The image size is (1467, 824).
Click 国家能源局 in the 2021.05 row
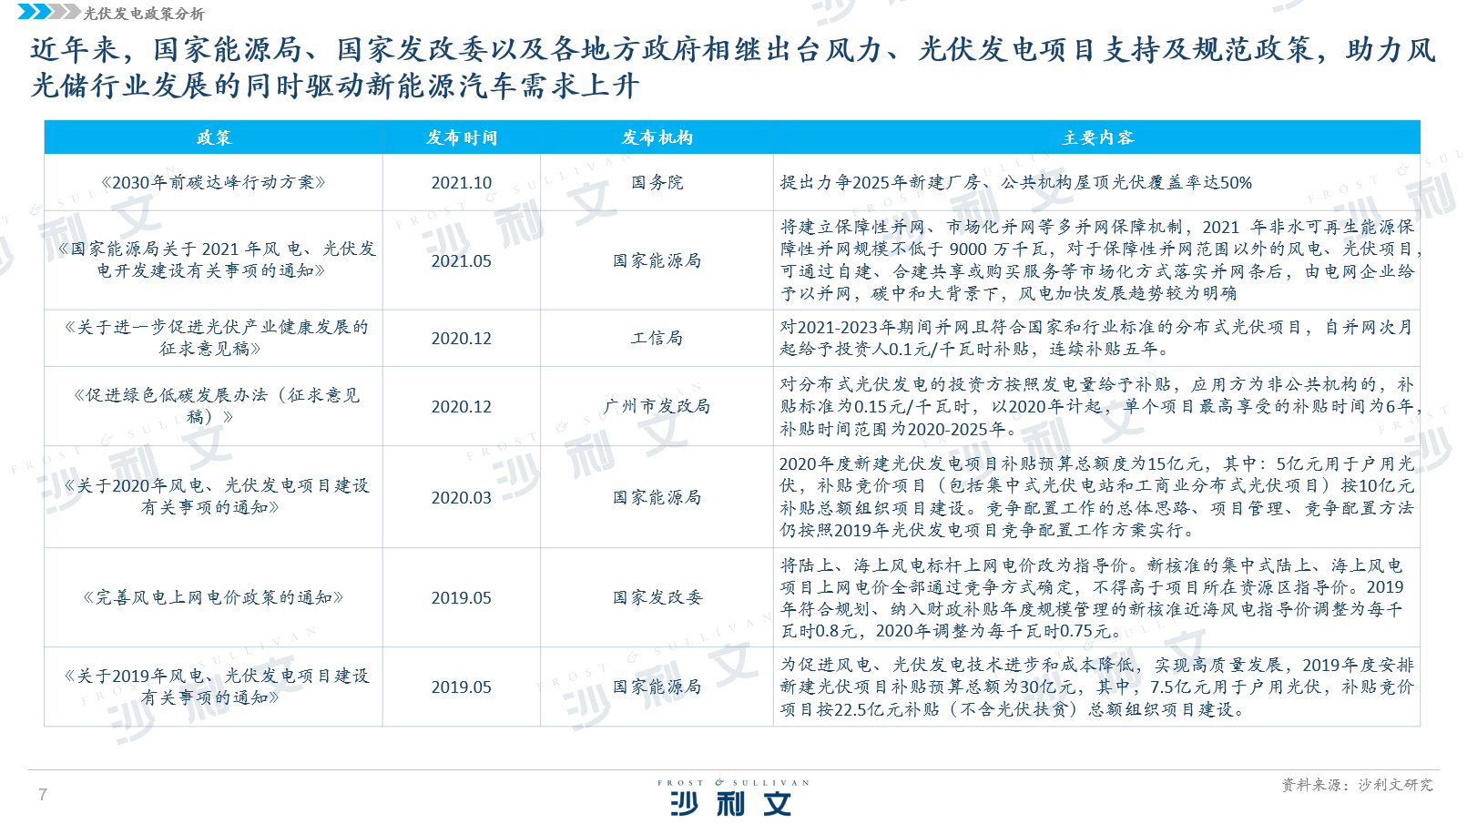click(x=657, y=260)
